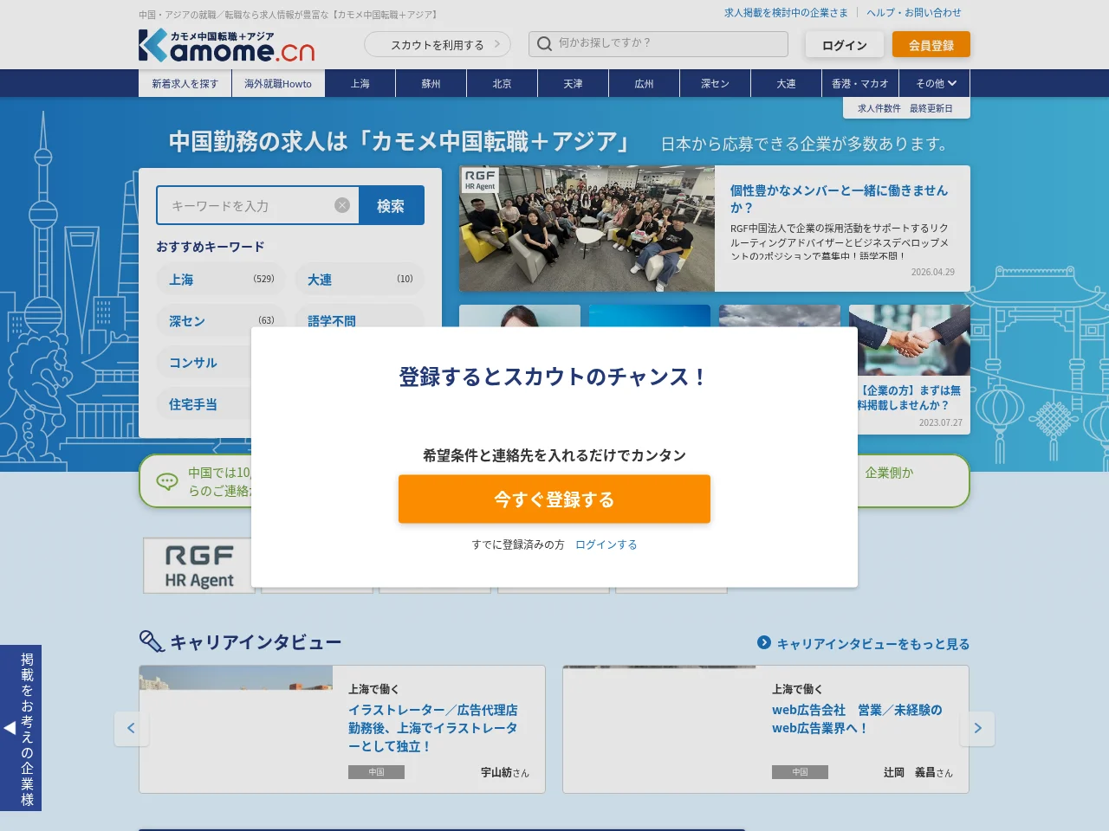
Task: Open the イラストレーター／広告代理店 interview article
Action: [433, 728]
